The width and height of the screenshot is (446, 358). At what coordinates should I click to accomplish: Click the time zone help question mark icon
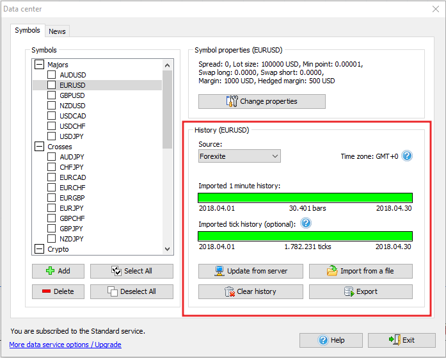point(407,156)
